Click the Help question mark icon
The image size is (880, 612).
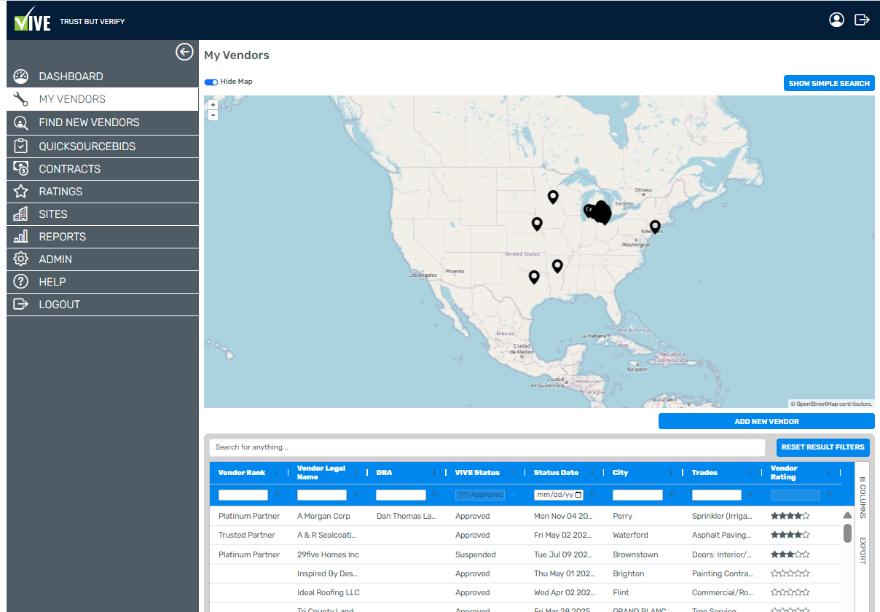20,281
